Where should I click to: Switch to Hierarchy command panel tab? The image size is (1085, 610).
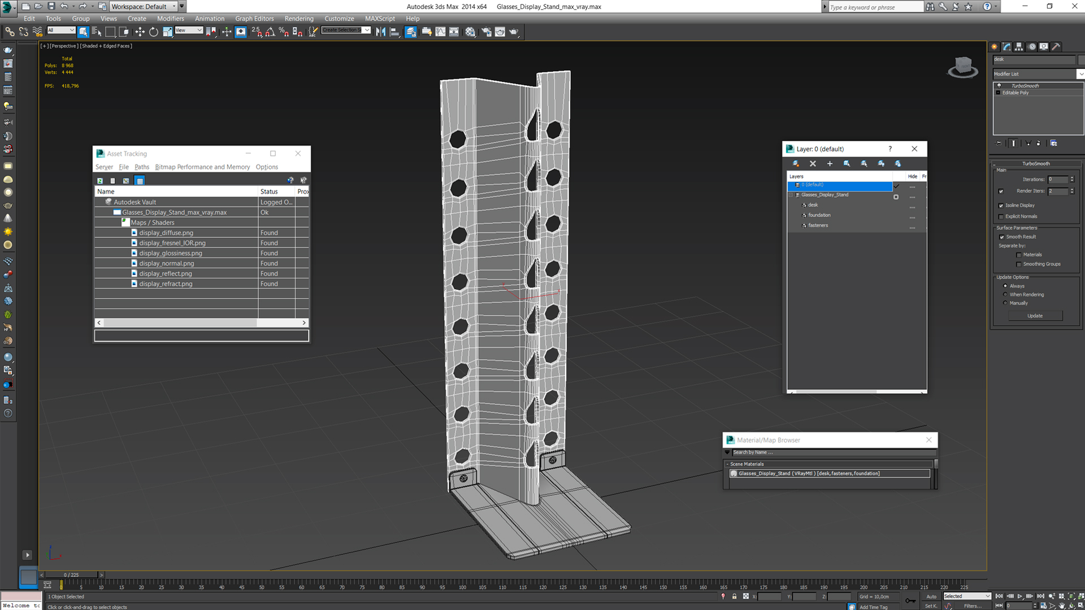1019,47
